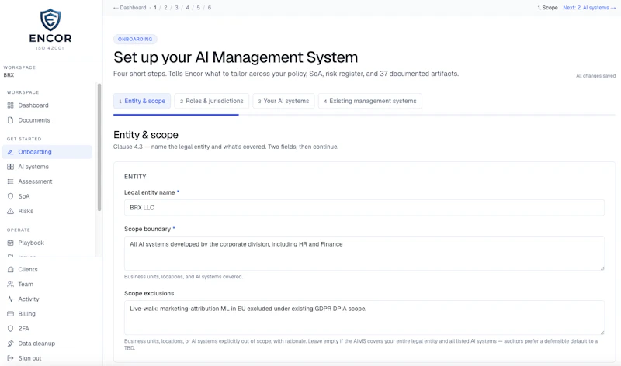The height and width of the screenshot is (366, 621).
Task: Click the sidebar vertical scrollbar
Action: [99, 147]
